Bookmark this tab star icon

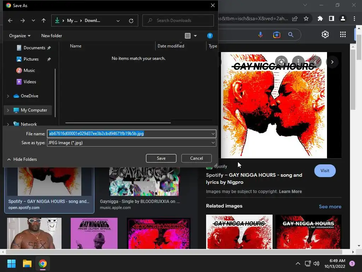point(306,18)
